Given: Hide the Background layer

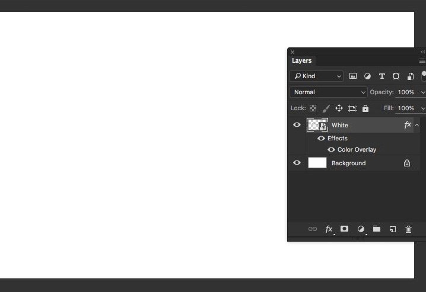Looking at the screenshot, I should 297,163.
